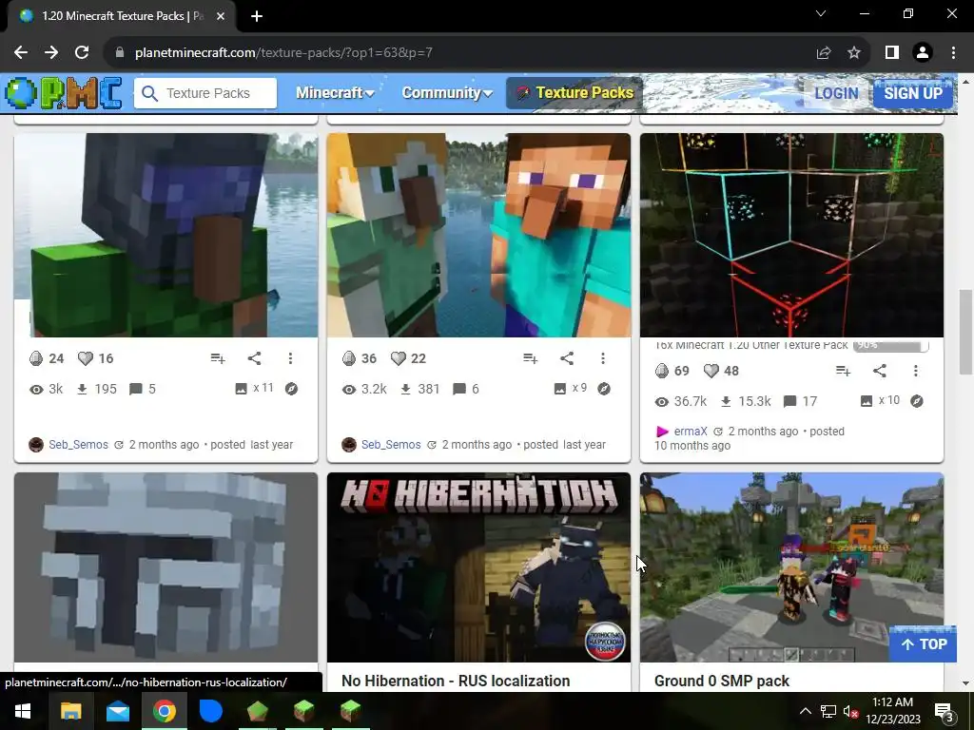Open Ground 0 SMP pack title

[722, 681]
